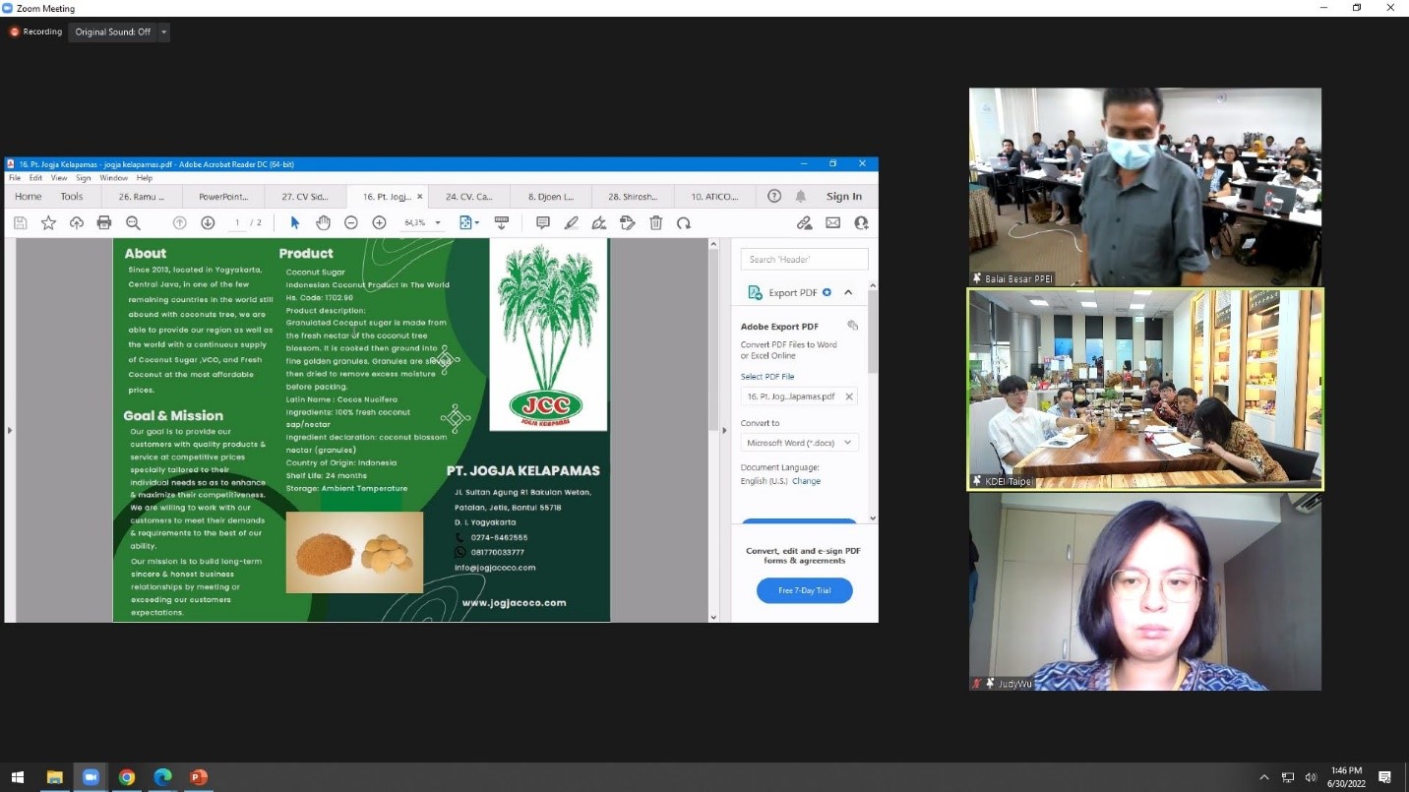Screen dimensions: 1409x792
Task: Click the Search 'Header' tools field
Action: 805,259
